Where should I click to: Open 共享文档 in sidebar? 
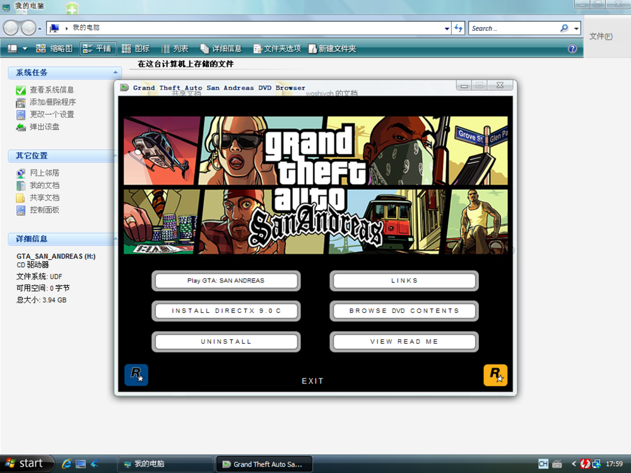(x=44, y=197)
